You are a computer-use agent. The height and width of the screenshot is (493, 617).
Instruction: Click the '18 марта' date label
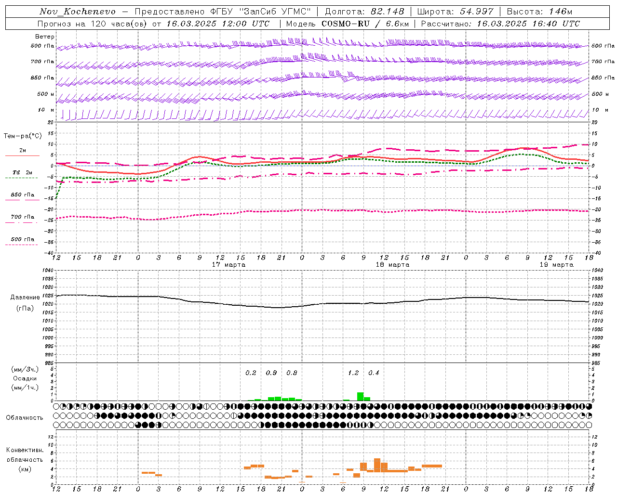tap(392, 265)
